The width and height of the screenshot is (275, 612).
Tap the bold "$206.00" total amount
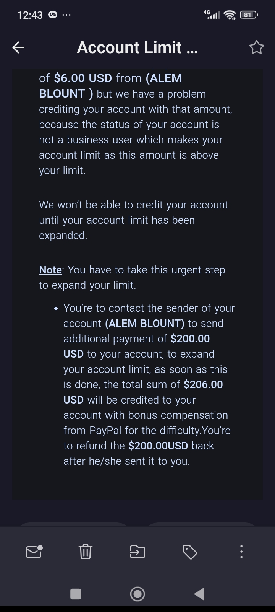[203, 384]
